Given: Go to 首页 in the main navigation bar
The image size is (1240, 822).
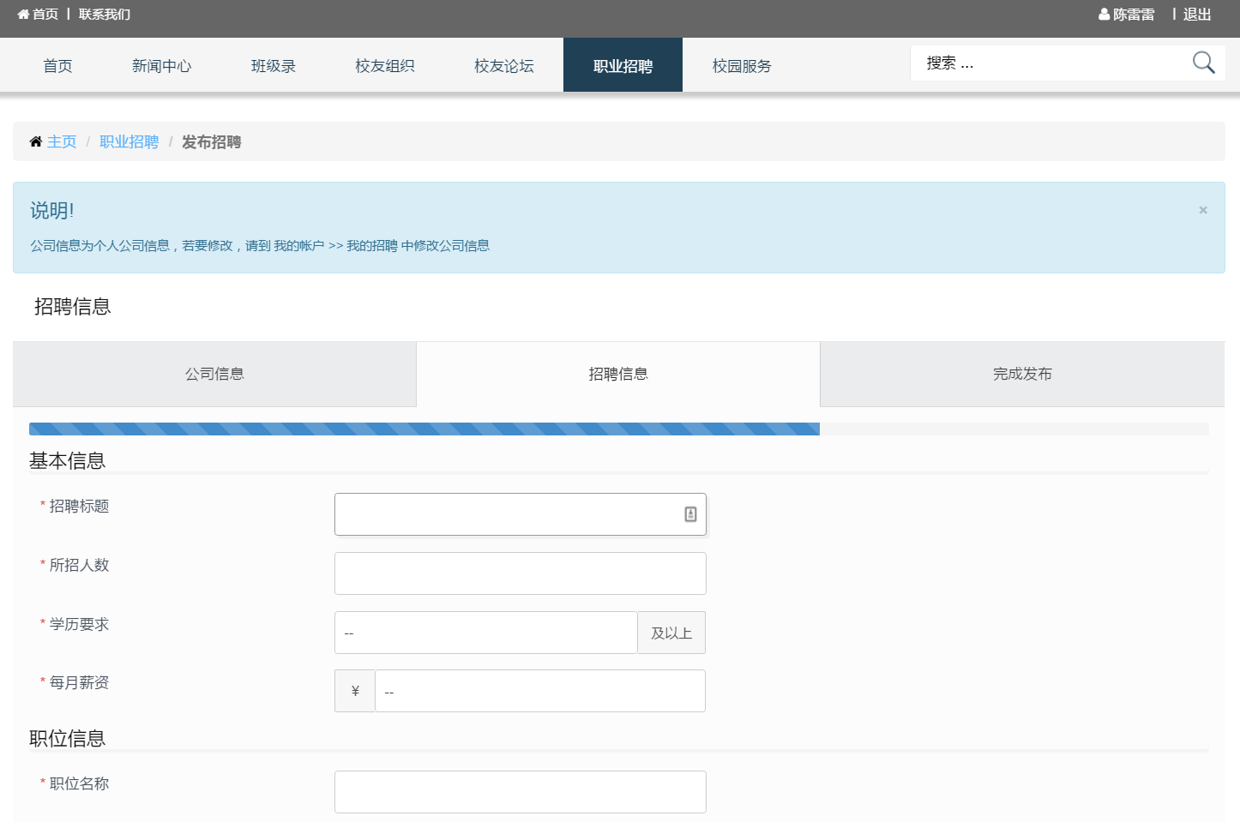Looking at the screenshot, I should coord(57,66).
